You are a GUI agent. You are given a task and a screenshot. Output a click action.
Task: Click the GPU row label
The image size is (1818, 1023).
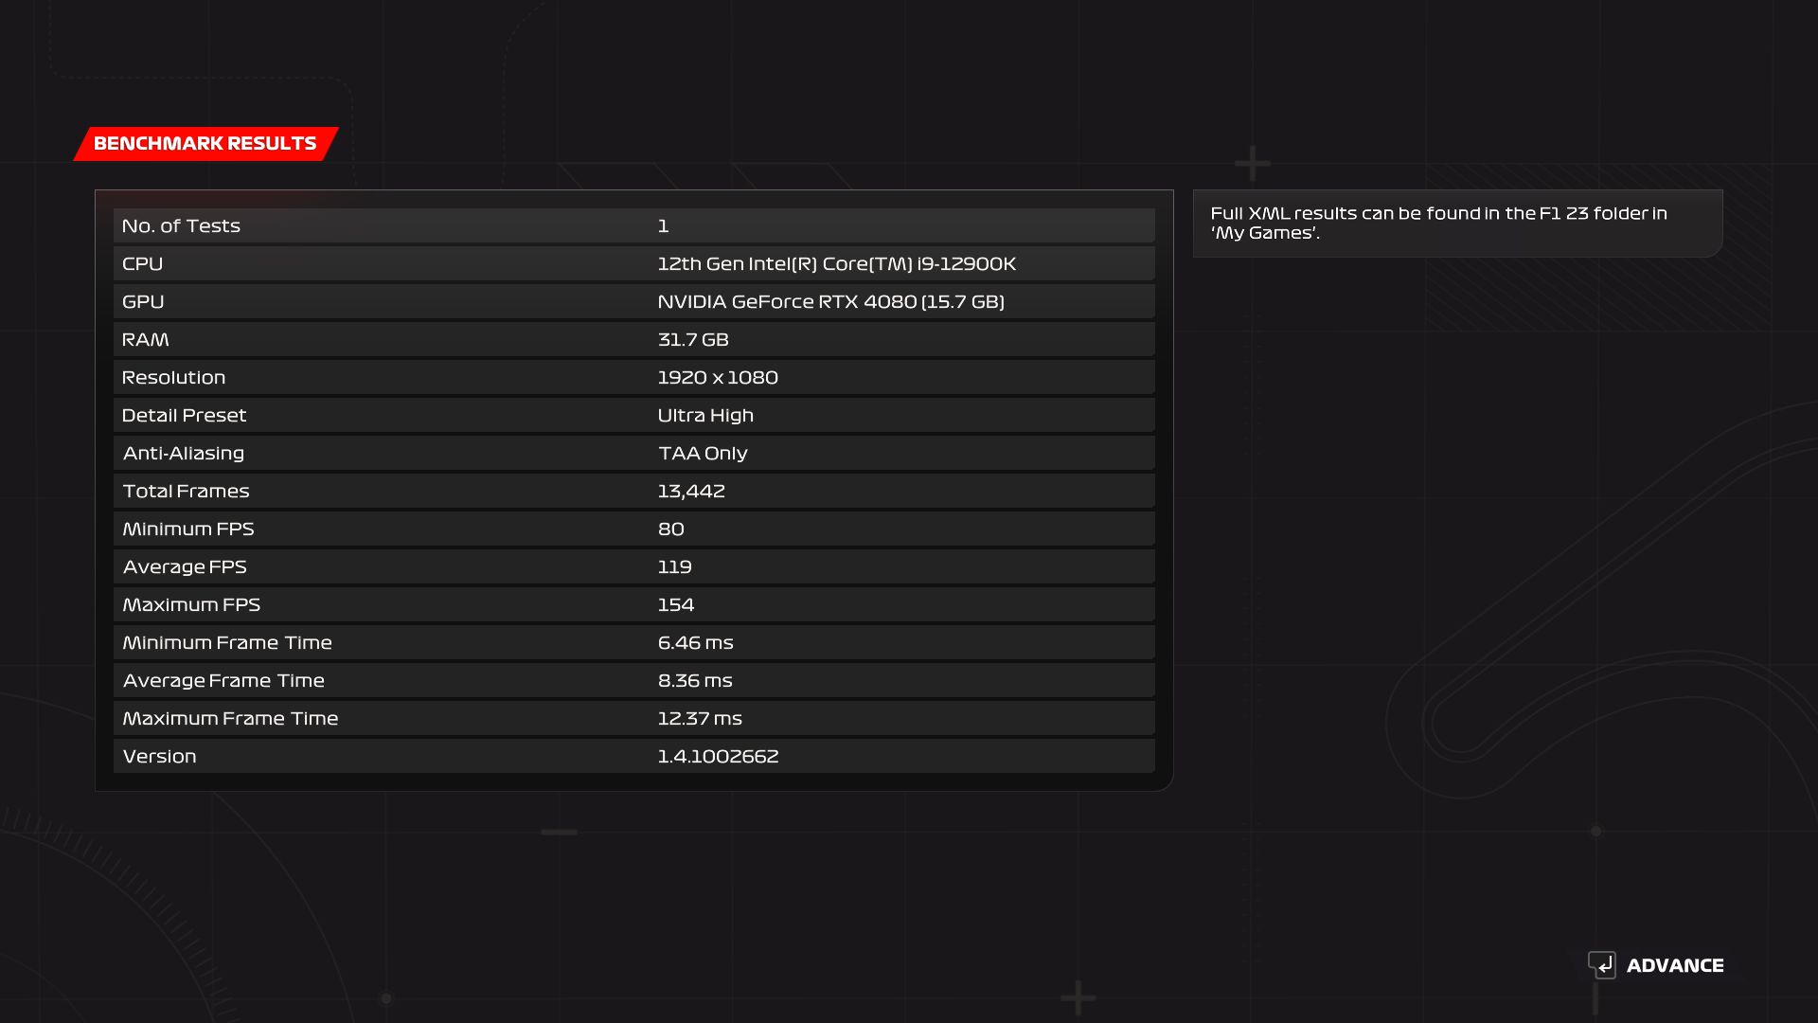(x=143, y=301)
